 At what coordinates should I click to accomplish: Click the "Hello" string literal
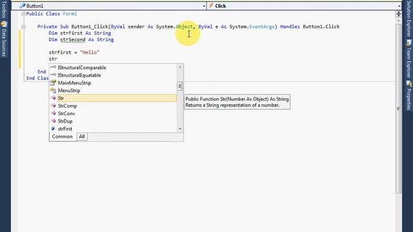click(90, 52)
